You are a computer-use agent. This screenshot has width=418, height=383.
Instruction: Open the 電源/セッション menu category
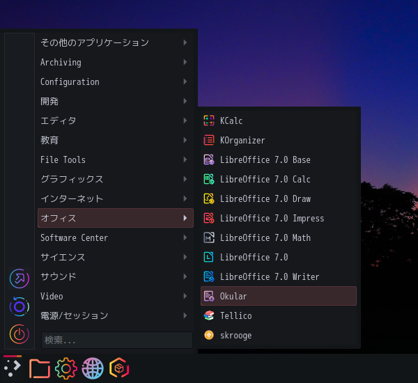(x=116, y=315)
